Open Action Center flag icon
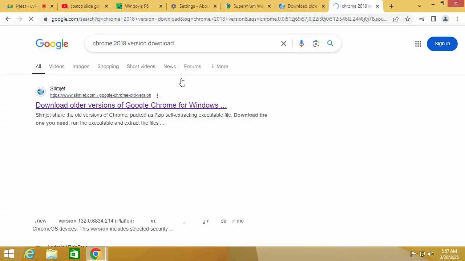465x261 pixels. click(x=413, y=254)
